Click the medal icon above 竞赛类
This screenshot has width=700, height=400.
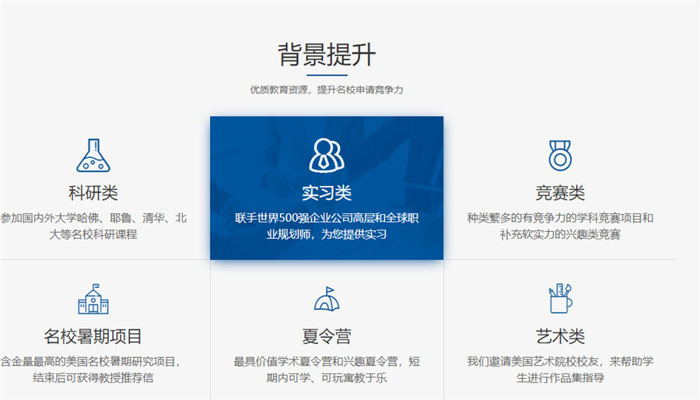coord(559,156)
